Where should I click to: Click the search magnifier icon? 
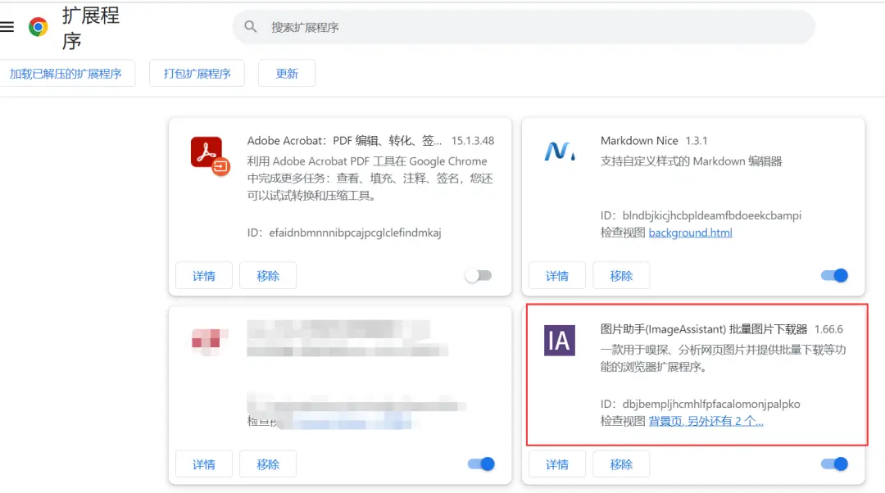pyautogui.click(x=251, y=26)
